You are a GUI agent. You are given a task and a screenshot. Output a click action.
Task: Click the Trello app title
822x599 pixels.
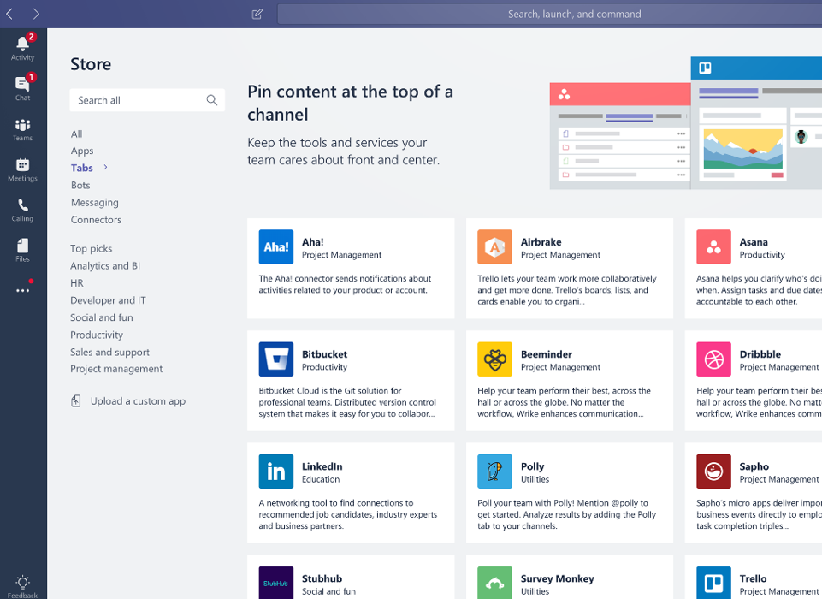point(754,578)
